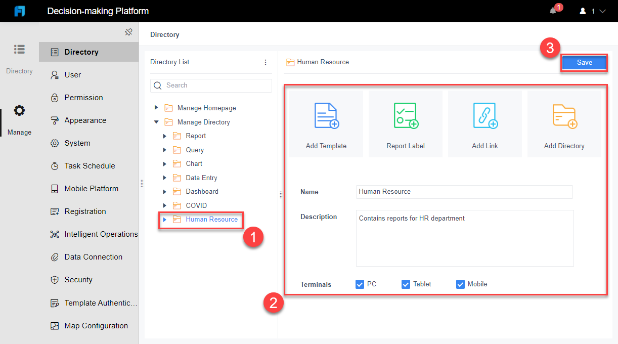Image resolution: width=618 pixels, height=344 pixels.
Task: Click the Add Directory icon
Action: (564, 115)
